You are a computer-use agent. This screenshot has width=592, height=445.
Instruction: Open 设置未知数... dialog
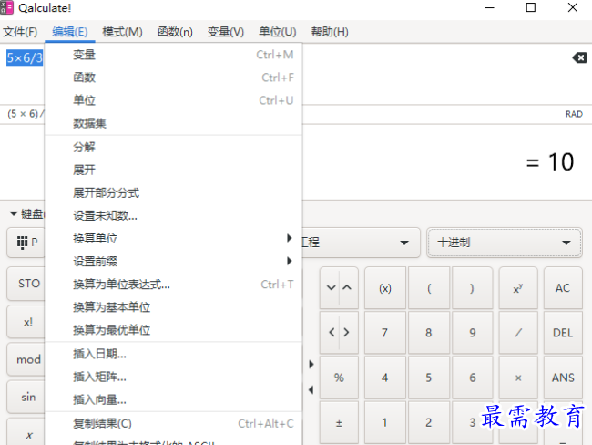[174, 215]
